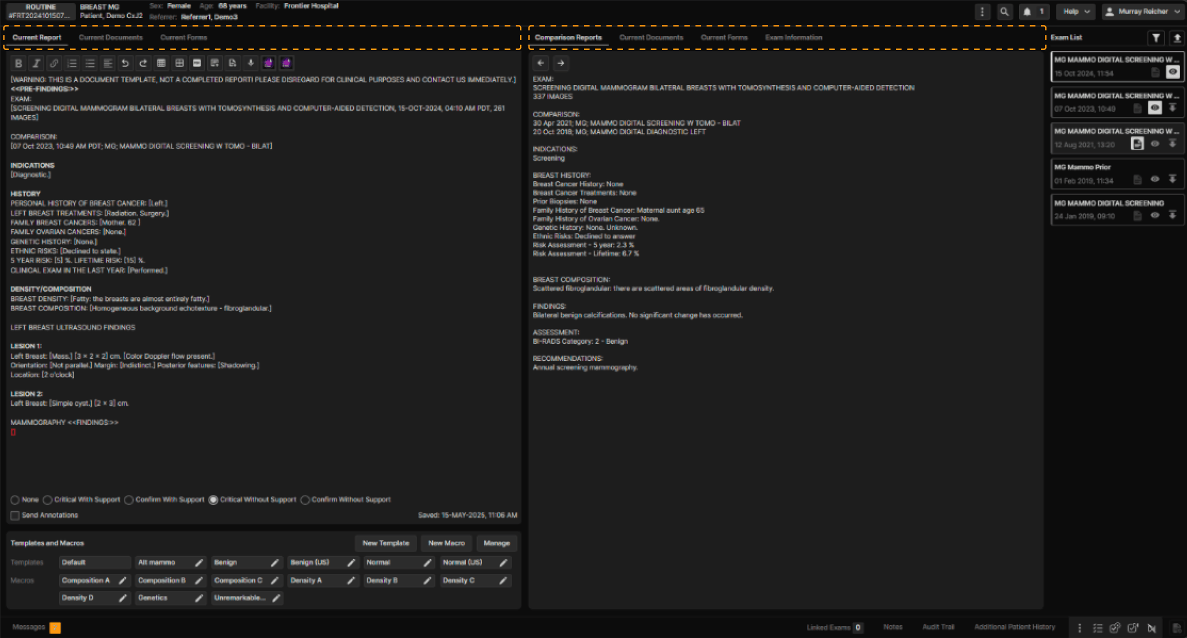Click the microphone dictation icon

[x=250, y=63]
